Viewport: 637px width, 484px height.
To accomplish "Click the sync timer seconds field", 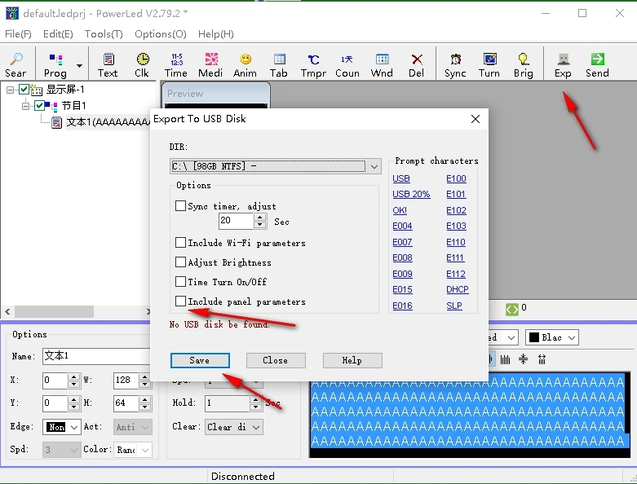I will pos(236,221).
